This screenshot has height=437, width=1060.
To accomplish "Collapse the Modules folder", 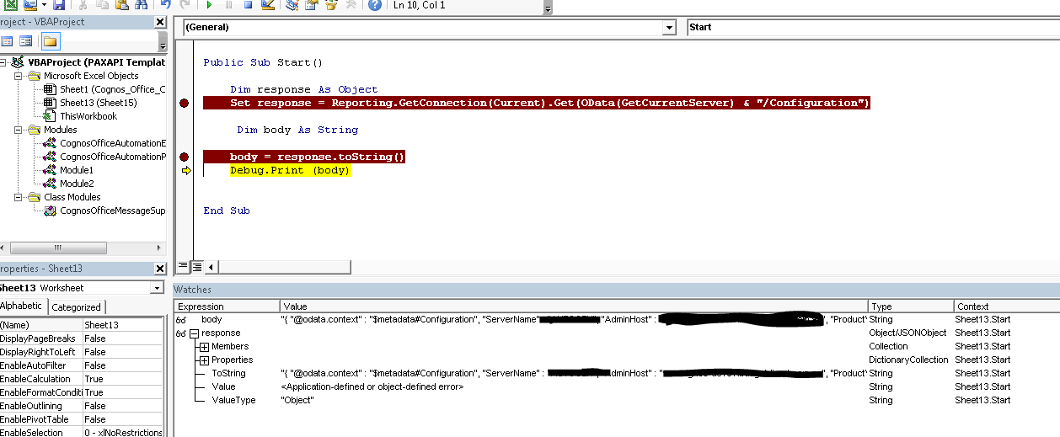I will click(x=19, y=130).
